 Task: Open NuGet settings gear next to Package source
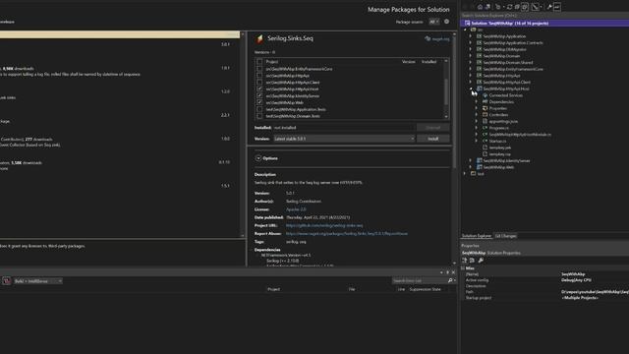[x=446, y=22]
